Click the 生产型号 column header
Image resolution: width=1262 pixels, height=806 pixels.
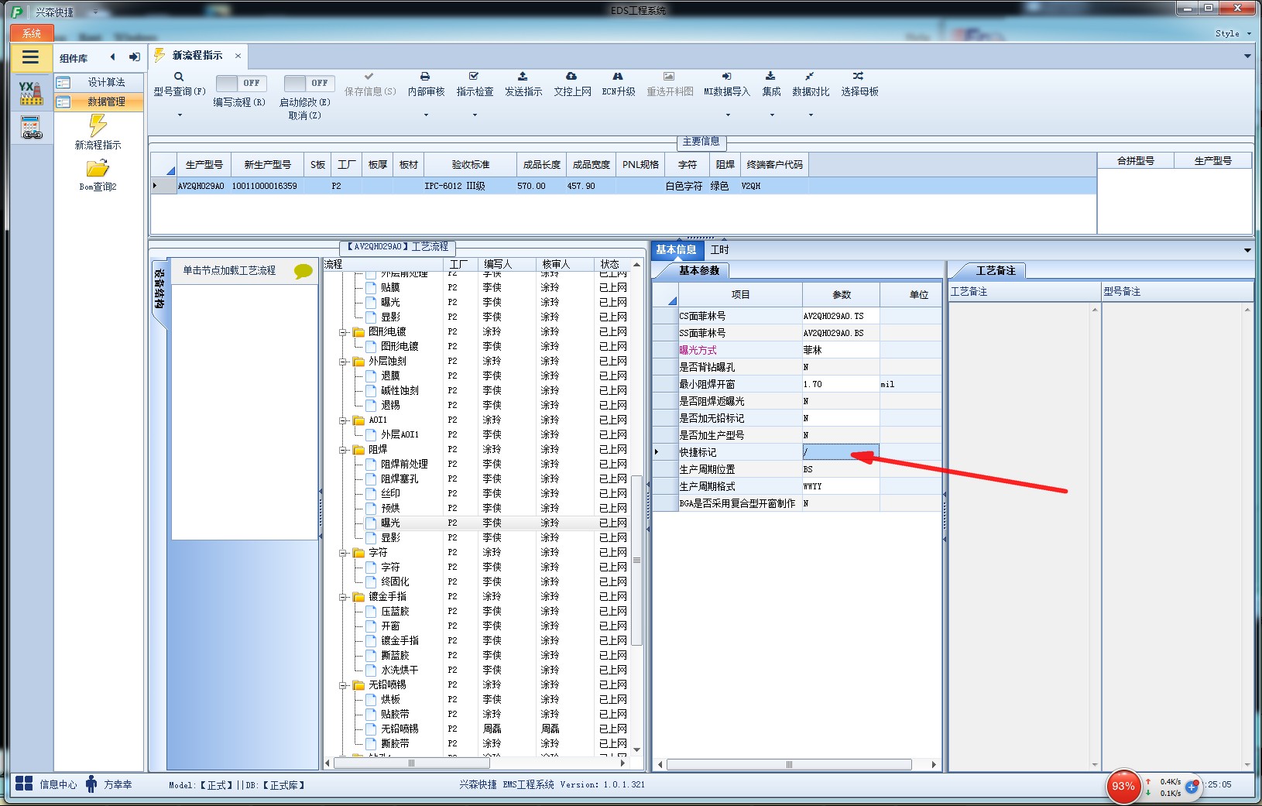204,165
